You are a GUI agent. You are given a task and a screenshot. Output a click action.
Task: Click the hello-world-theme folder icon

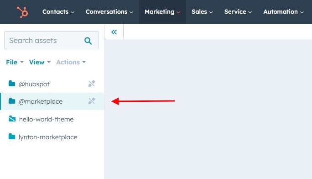pos(12,119)
